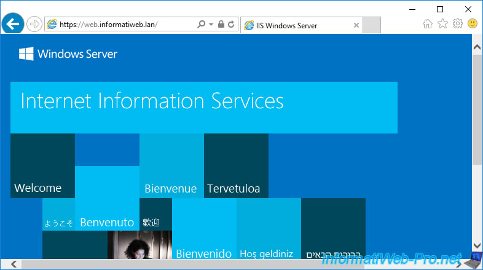The height and width of the screenshot is (270, 483).
Task: Click the Benvenuto tile
Action: coord(107,198)
